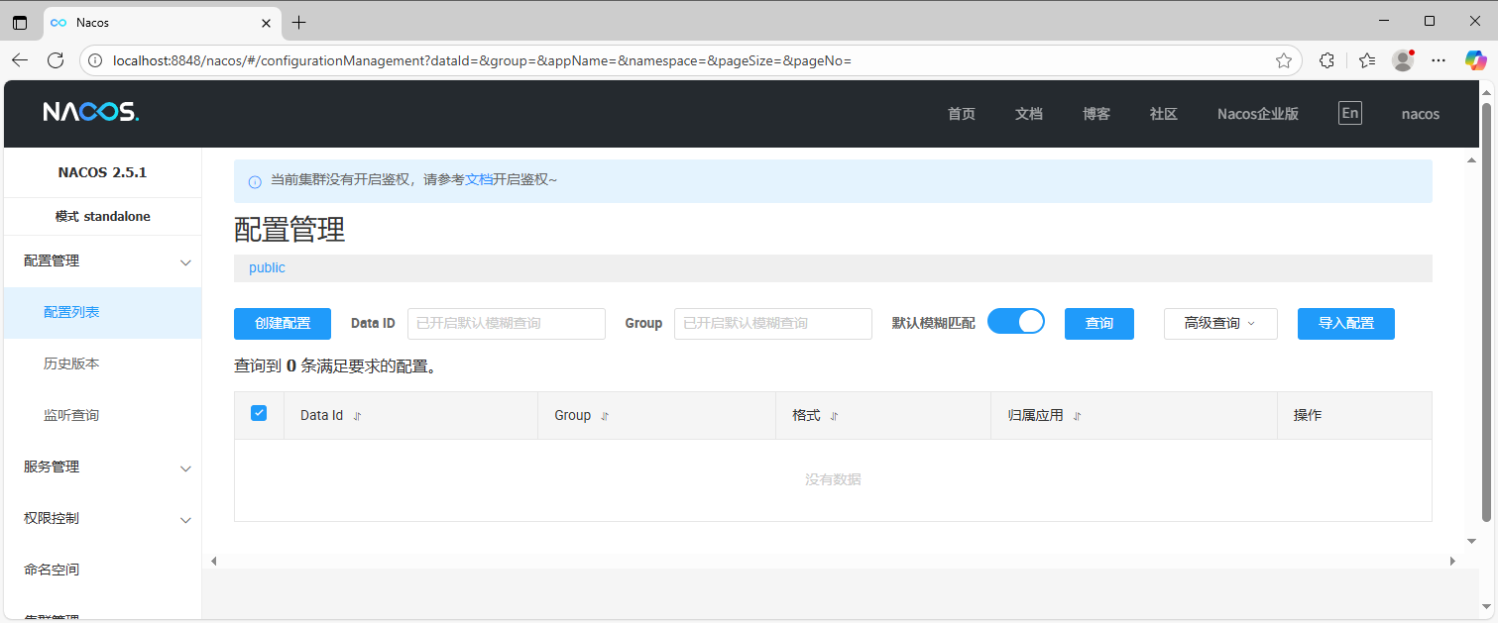Switch language with the En icon
The width and height of the screenshot is (1498, 623).
coord(1349,113)
